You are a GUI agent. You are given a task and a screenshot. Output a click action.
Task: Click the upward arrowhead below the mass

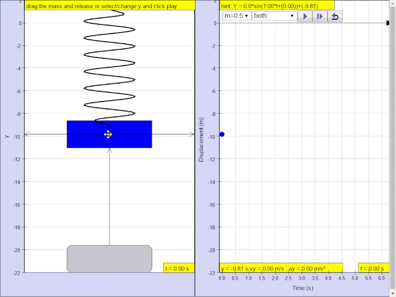tap(110, 151)
